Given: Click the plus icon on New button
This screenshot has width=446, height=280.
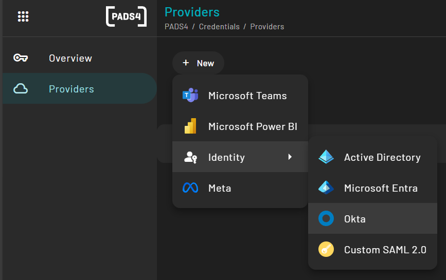Looking at the screenshot, I should point(186,63).
